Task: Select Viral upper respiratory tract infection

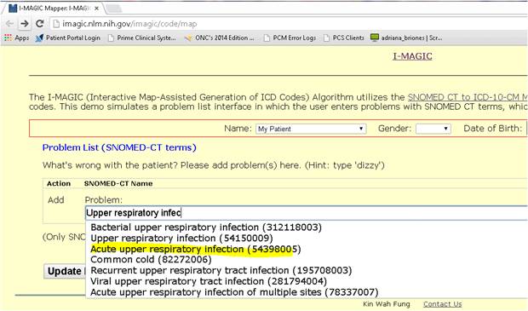Action: (x=209, y=281)
